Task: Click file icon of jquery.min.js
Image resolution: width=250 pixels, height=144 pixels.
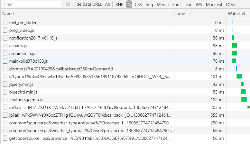Action: [5, 84]
